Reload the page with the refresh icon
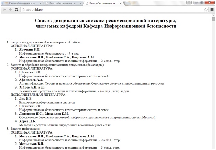Screen dimensions: 216x150 click(x=17, y=10)
